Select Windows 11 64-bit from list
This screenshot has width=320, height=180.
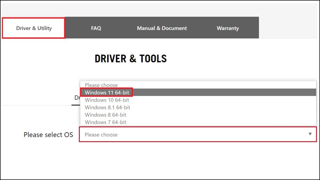click(198, 93)
